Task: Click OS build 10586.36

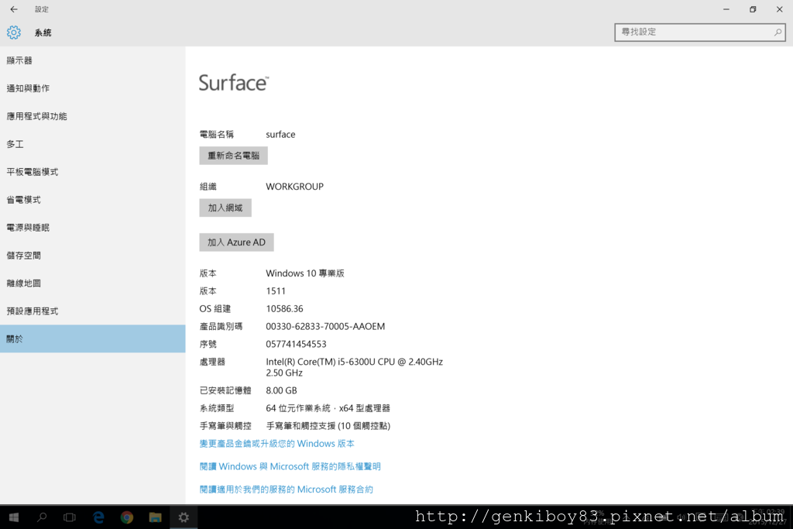Action: click(285, 308)
